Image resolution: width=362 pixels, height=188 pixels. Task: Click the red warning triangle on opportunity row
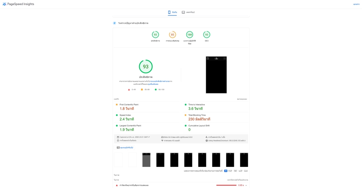point(117,185)
